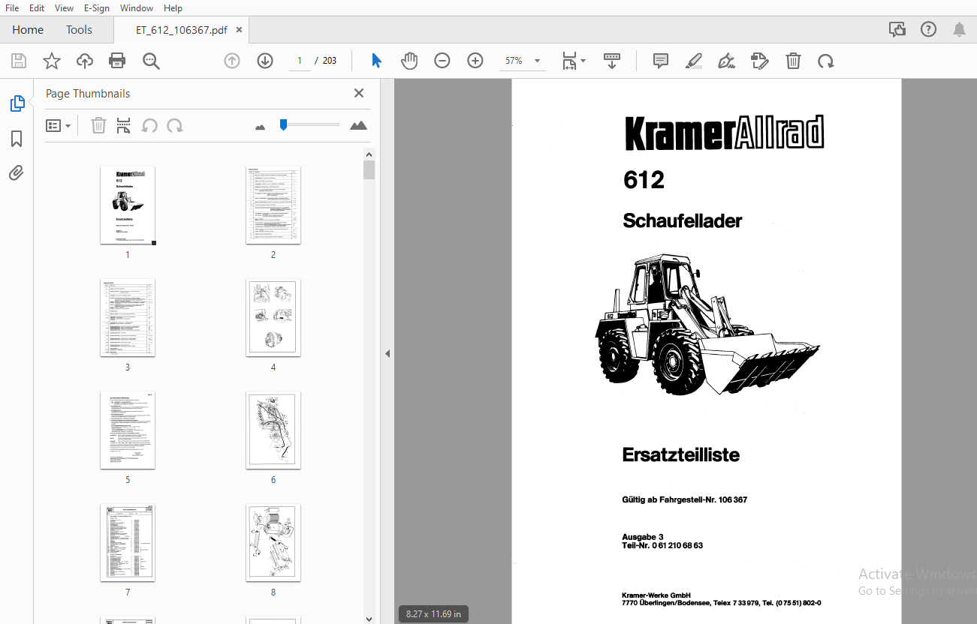Click the scrolling mode keyboard icon
Viewport: 977px width, 624px height.
point(612,61)
